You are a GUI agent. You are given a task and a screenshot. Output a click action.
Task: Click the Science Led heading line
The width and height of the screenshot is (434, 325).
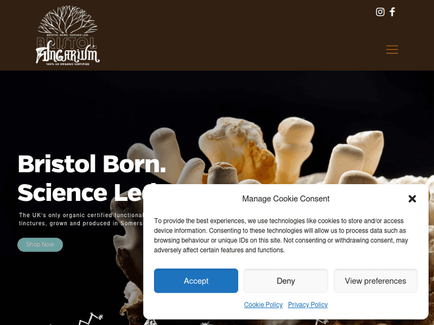[80, 192]
